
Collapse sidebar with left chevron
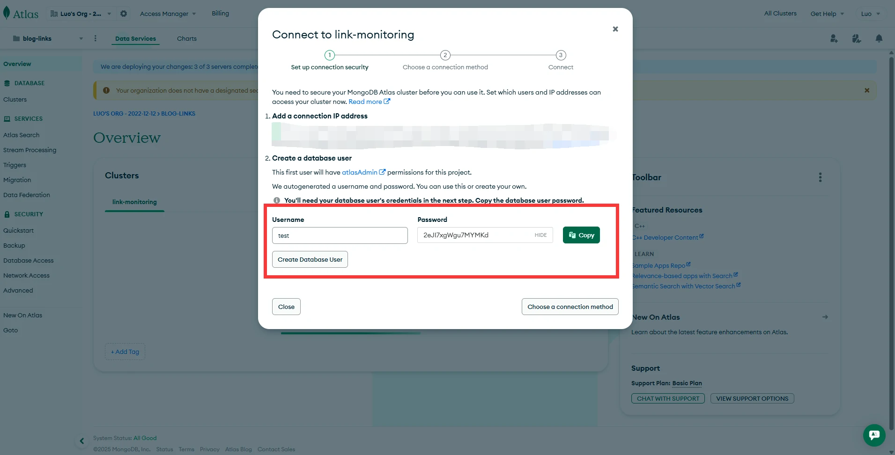tap(82, 440)
